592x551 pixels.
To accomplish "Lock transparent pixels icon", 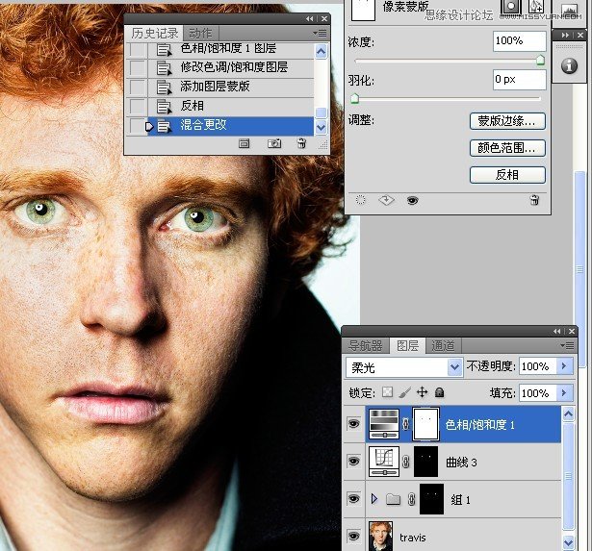I will pyautogui.click(x=387, y=392).
